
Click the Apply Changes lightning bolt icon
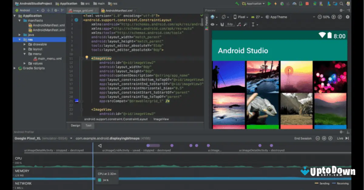(x=275, y=4)
